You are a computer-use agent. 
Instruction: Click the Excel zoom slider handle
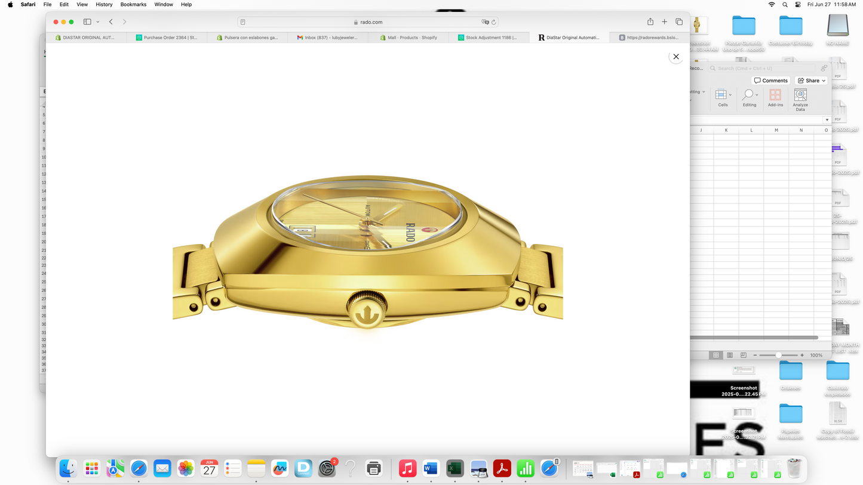pos(778,355)
